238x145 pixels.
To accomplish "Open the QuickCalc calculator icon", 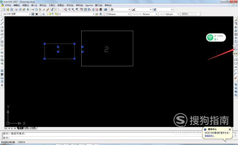I will (x=100, y=10).
